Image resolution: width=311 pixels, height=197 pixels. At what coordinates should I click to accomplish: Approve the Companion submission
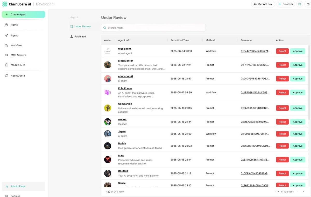click(298, 108)
